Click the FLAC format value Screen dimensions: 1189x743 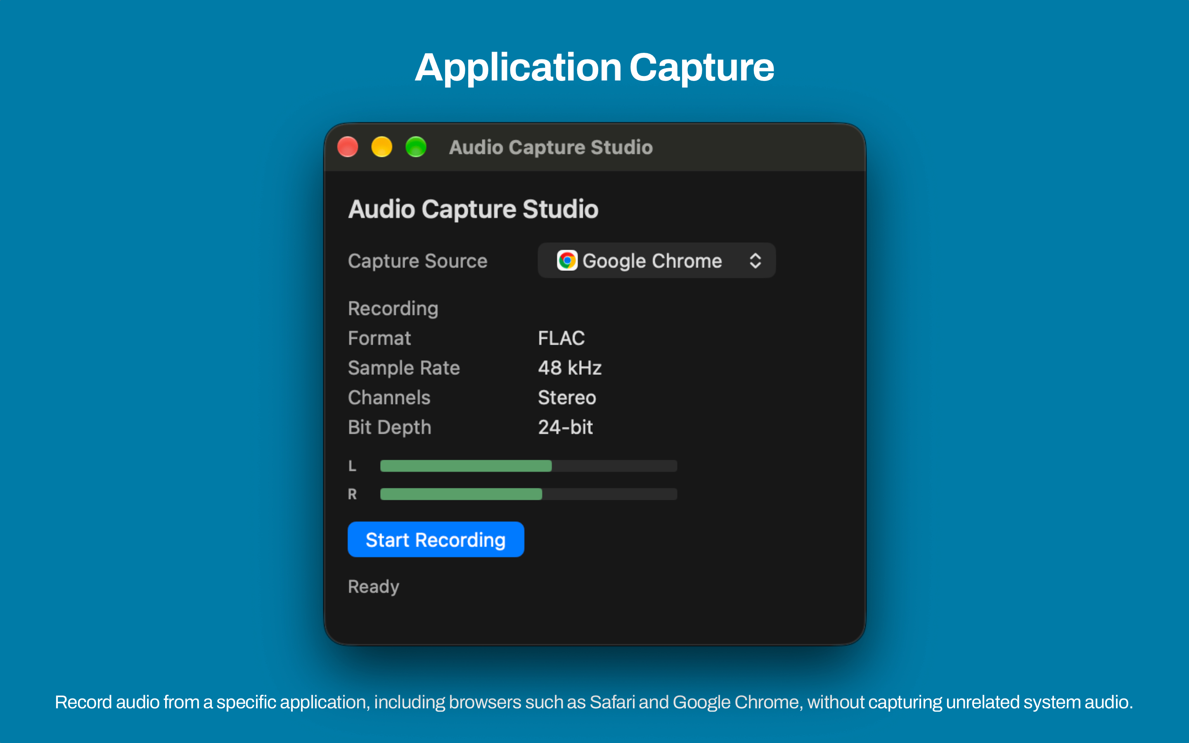click(561, 338)
